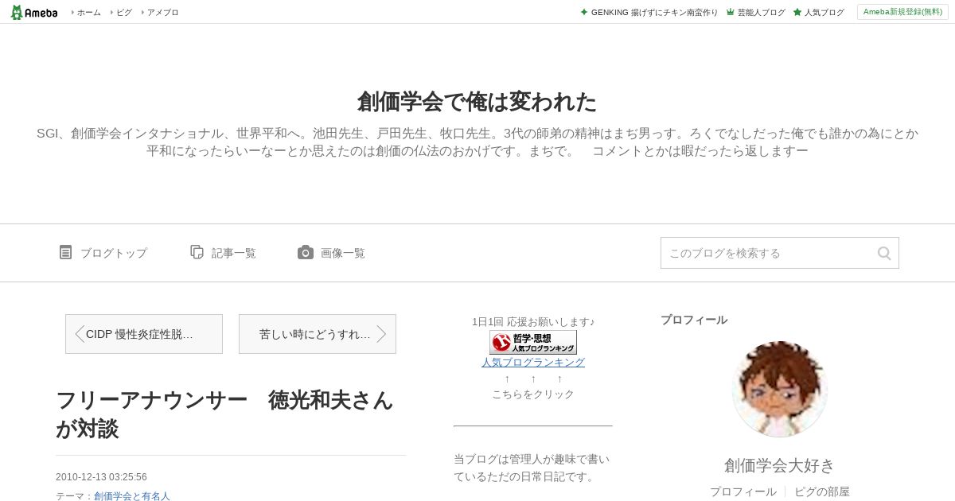Open the アメブロ link in top bar

162,13
